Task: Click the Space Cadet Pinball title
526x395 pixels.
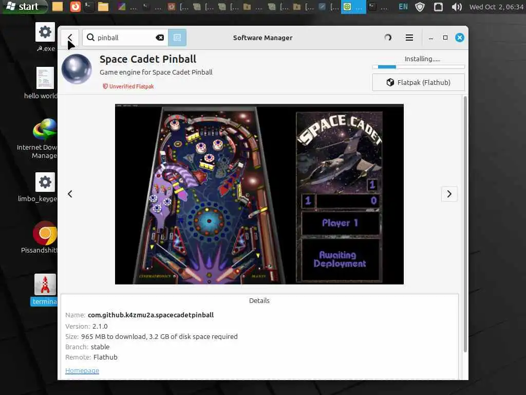Action: pos(148,59)
